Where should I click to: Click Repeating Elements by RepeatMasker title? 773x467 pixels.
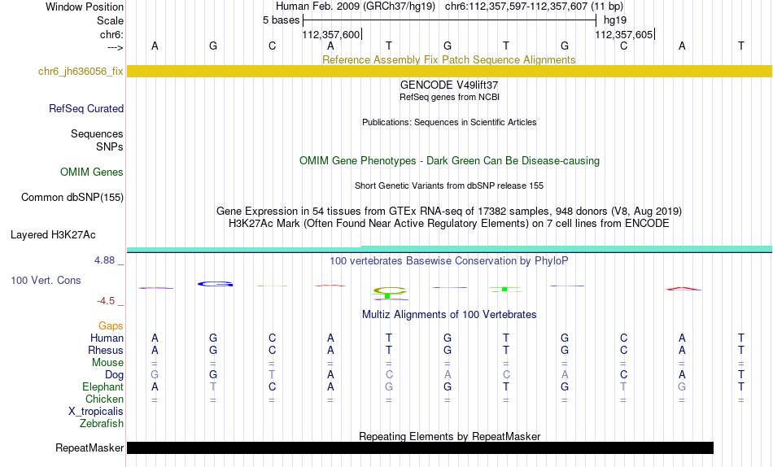(x=449, y=436)
